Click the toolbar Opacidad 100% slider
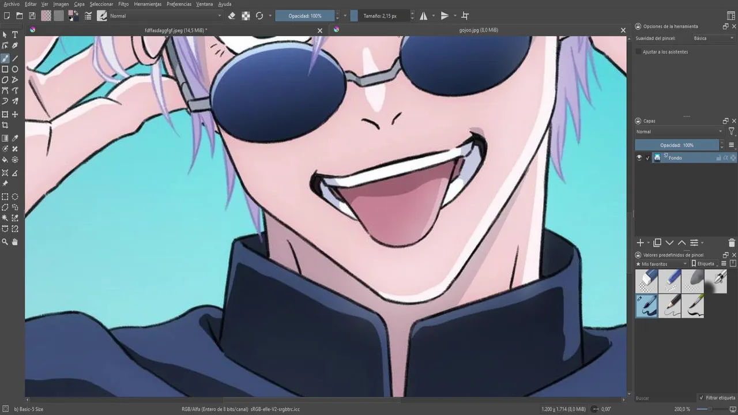 coord(305,16)
